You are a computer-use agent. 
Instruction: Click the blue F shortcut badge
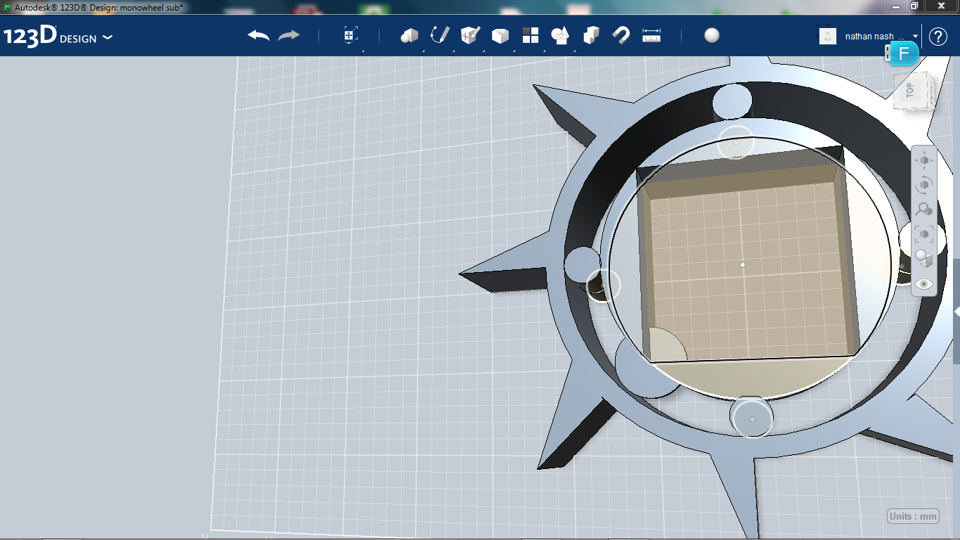click(x=904, y=54)
